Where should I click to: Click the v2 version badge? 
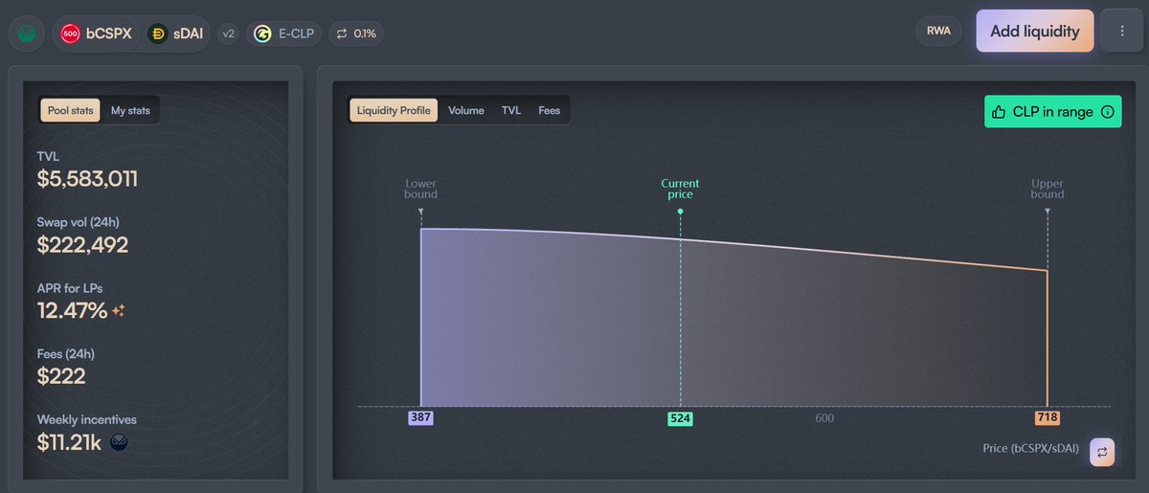tap(228, 34)
